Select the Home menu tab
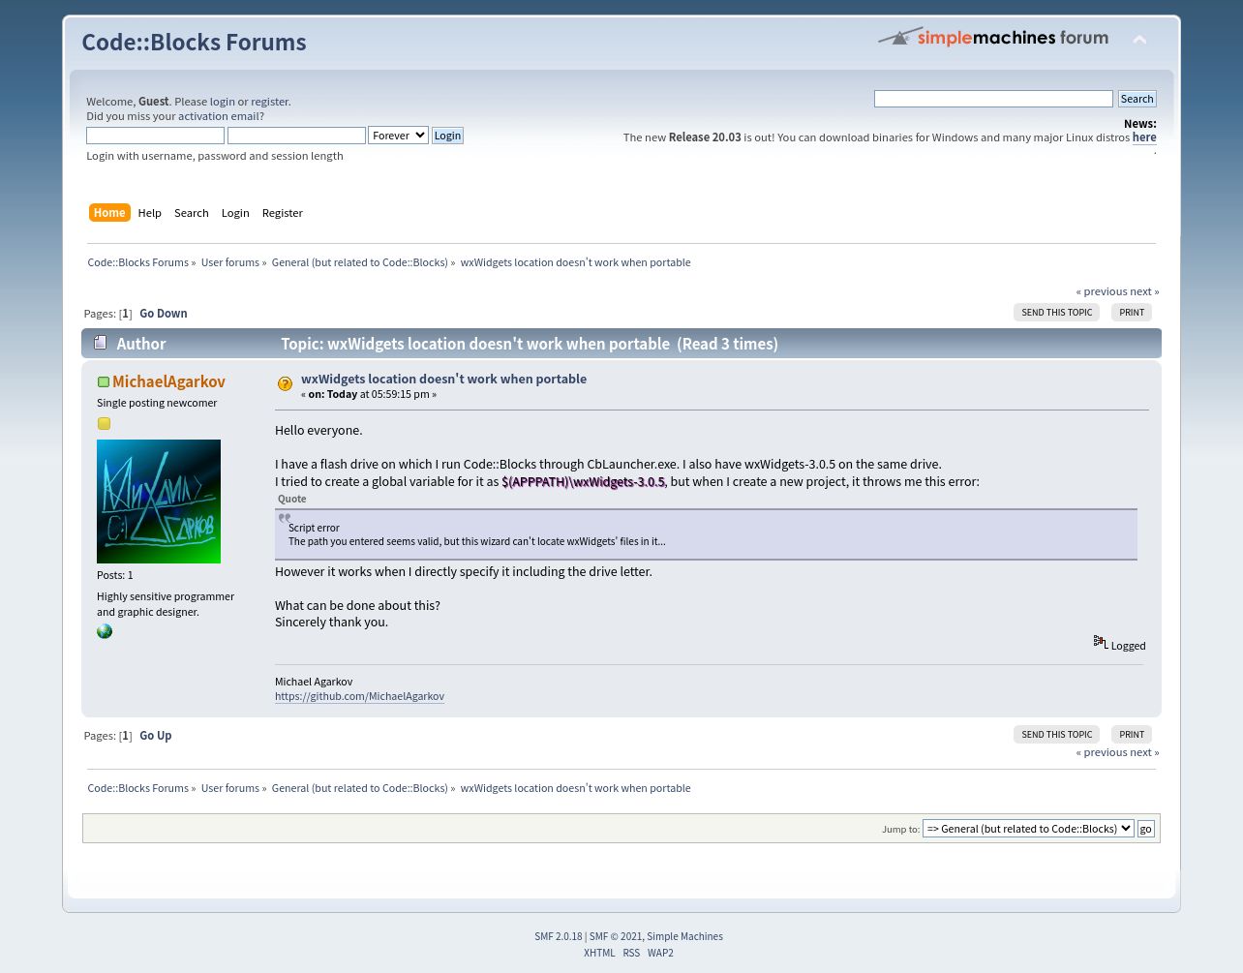Viewport: 1243px width, 973px height. [x=109, y=213]
